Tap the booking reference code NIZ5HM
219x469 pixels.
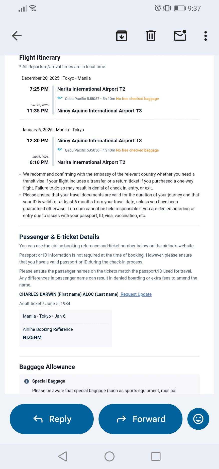pos(32,337)
